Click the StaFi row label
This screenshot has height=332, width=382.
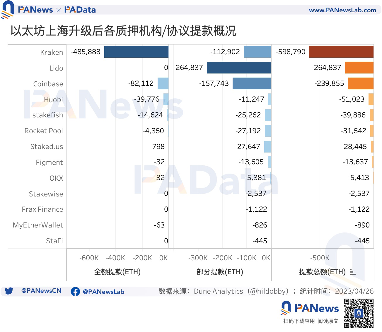tap(54, 241)
